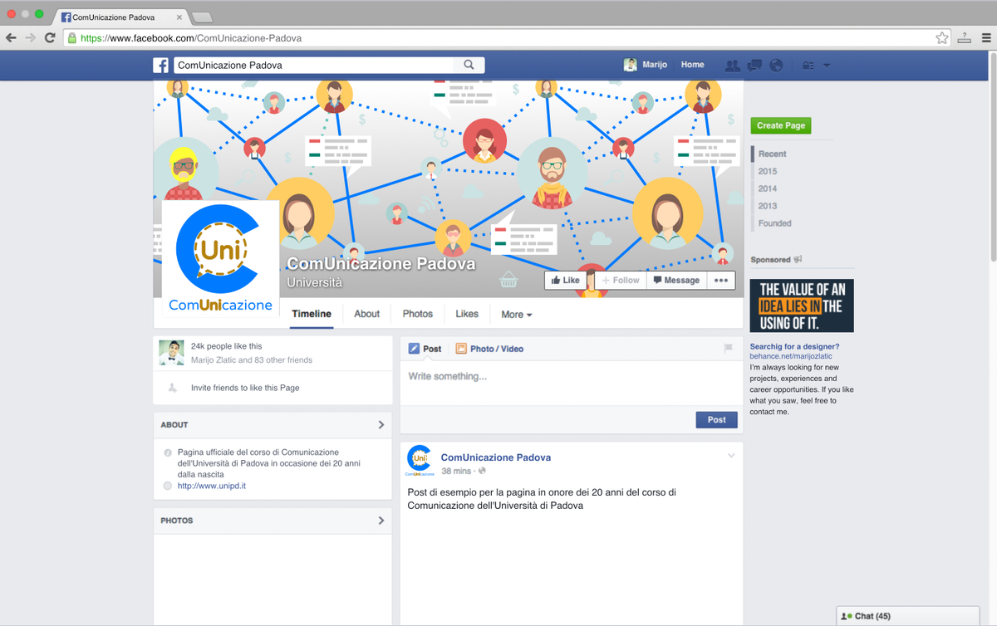Open the three-dots menu beside Message
This screenshot has height=626, width=997.
pos(721,281)
